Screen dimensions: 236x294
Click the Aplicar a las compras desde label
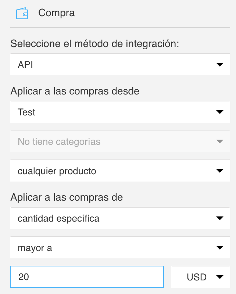pyautogui.click(x=75, y=91)
